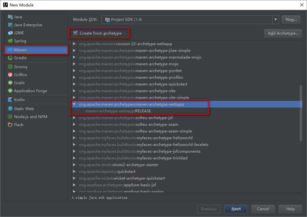Close the New Module dialog

click(302, 5)
